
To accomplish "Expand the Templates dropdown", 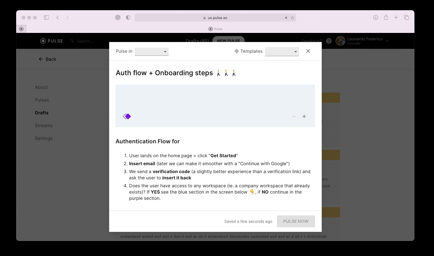I will (282, 52).
